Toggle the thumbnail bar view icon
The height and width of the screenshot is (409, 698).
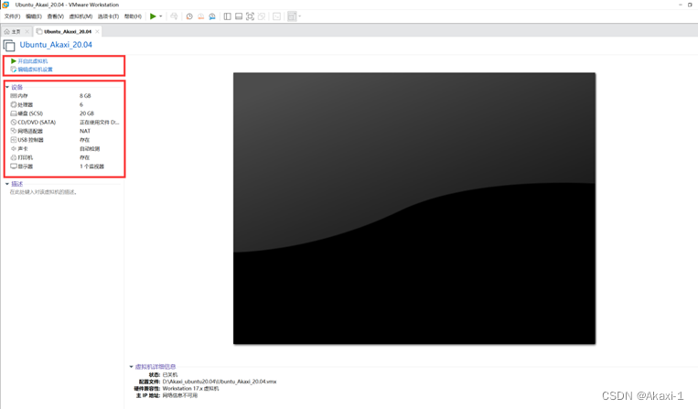pyautogui.click(x=239, y=16)
